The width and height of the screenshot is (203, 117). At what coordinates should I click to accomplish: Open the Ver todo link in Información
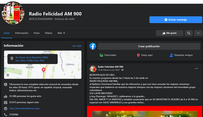point(77,46)
